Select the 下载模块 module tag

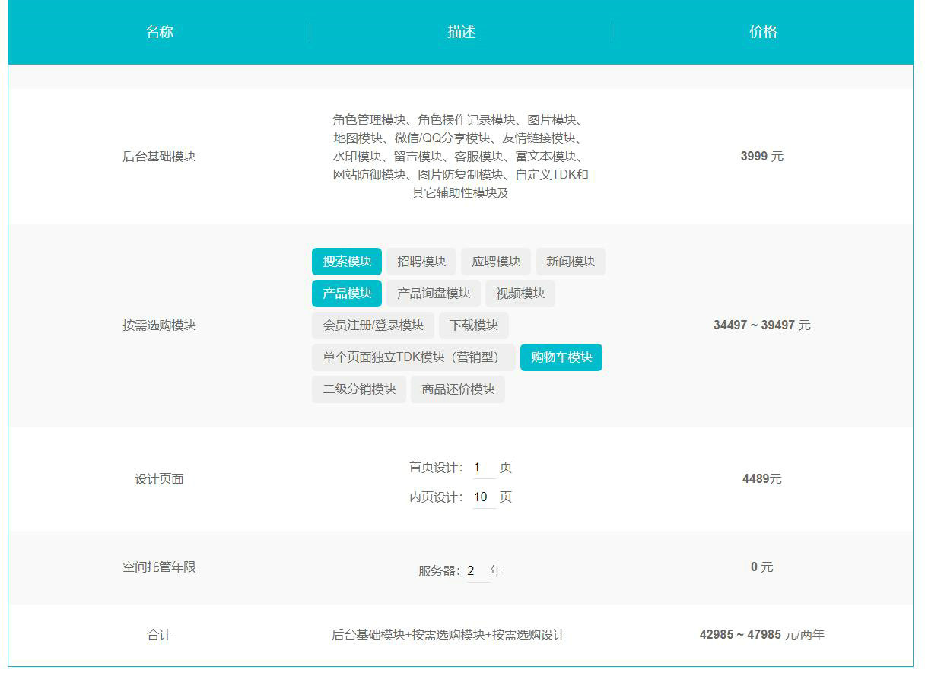tap(474, 325)
